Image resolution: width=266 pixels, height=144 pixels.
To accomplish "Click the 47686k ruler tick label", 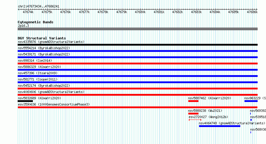I will pyautogui.click(x=252, y=12).
